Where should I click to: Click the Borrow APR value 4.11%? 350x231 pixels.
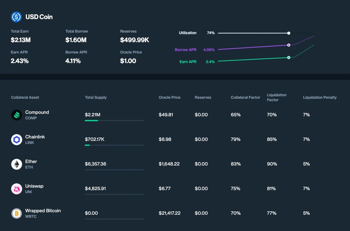click(x=73, y=61)
